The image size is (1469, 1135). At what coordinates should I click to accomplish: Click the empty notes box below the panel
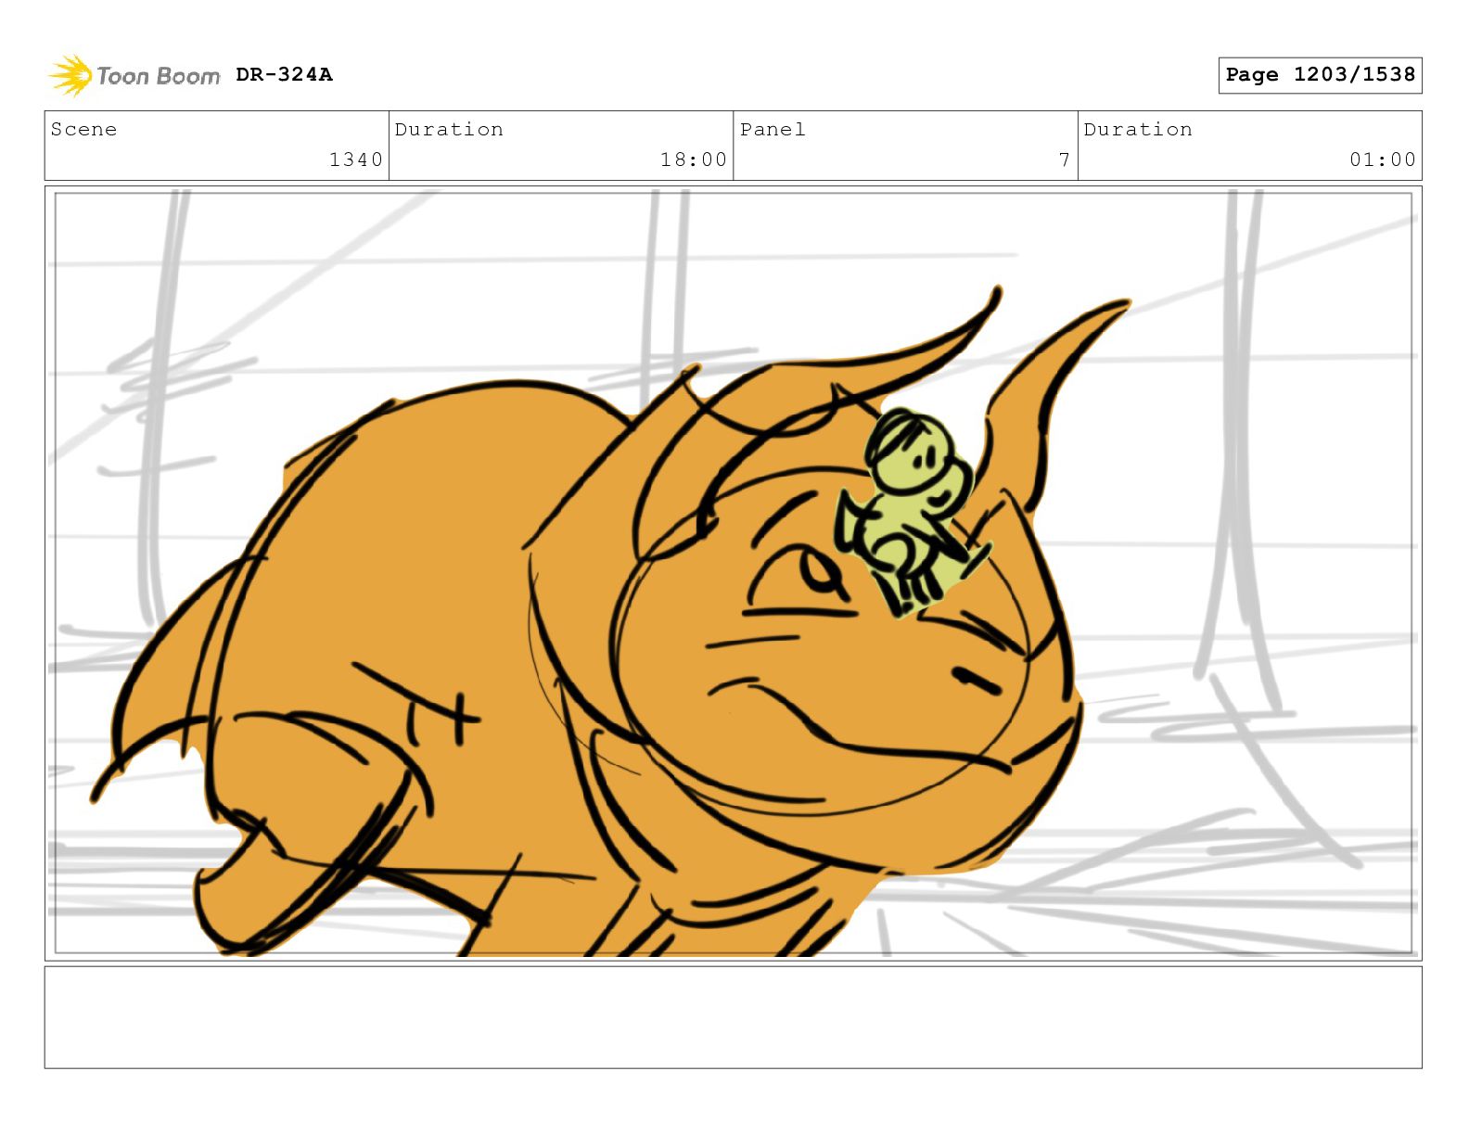[733, 1017]
